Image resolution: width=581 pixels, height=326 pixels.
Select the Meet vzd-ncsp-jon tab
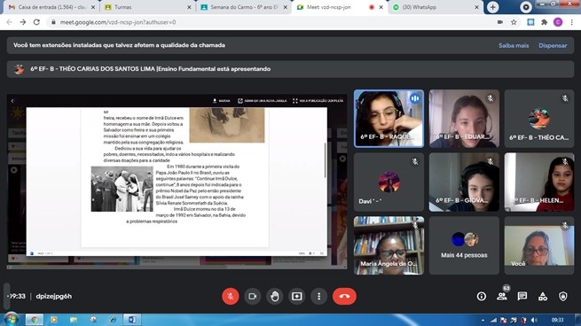click(339, 7)
